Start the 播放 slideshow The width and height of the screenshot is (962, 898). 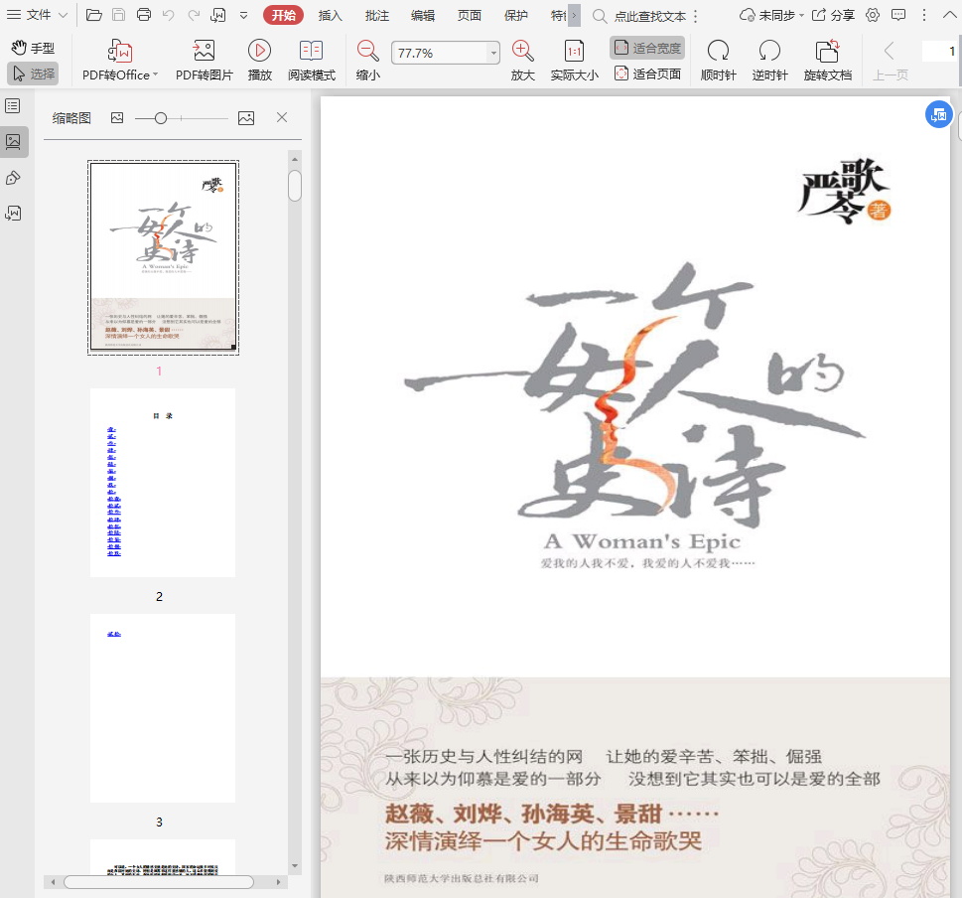tap(259, 61)
